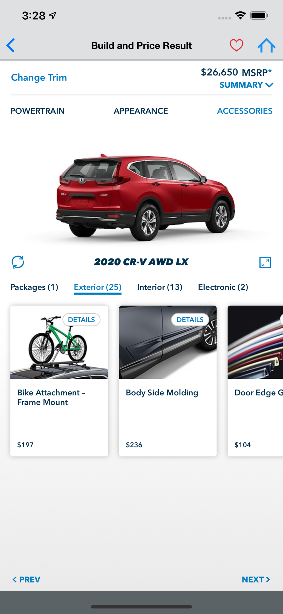Select the Door Edge accessory card
Screen dimensions: 283x614
[255, 381]
